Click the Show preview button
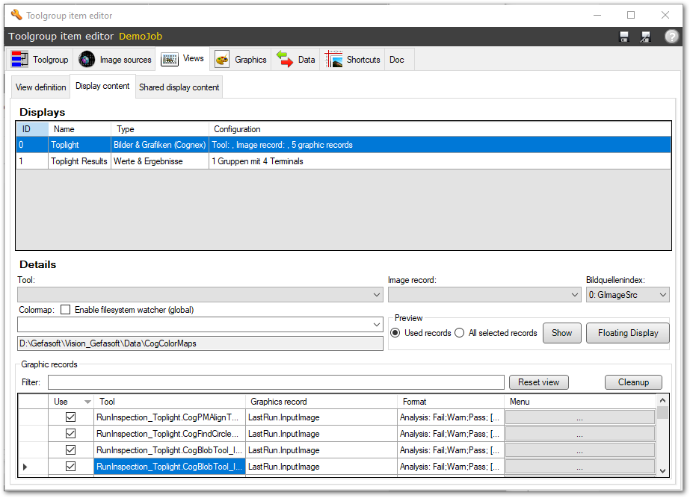The width and height of the screenshot is (690, 498). [562, 333]
